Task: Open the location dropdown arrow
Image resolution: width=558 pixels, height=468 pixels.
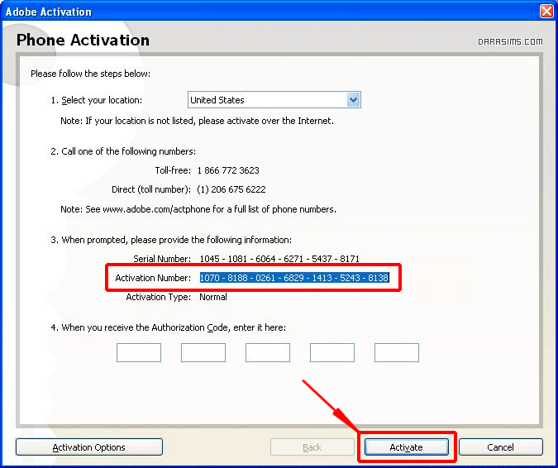Action: pos(353,100)
